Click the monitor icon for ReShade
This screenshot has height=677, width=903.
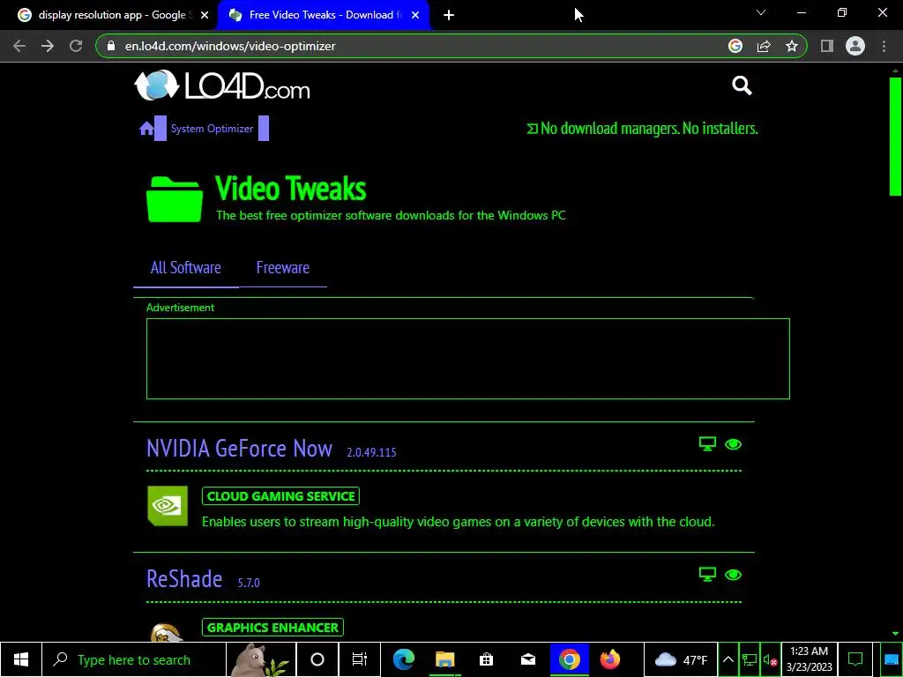point(707,575)
